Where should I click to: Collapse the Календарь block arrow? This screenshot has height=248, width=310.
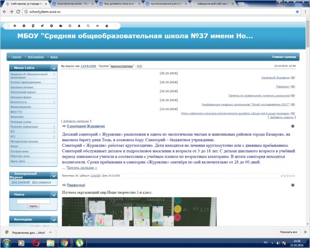54,220
